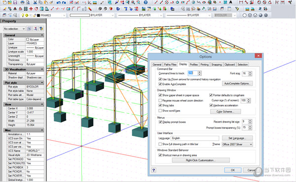Select the Line drawing tool in top toolbar

156,2
